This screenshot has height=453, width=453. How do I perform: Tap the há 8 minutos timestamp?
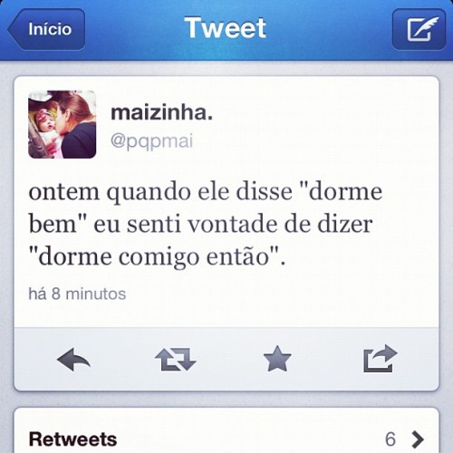(77, 294)
